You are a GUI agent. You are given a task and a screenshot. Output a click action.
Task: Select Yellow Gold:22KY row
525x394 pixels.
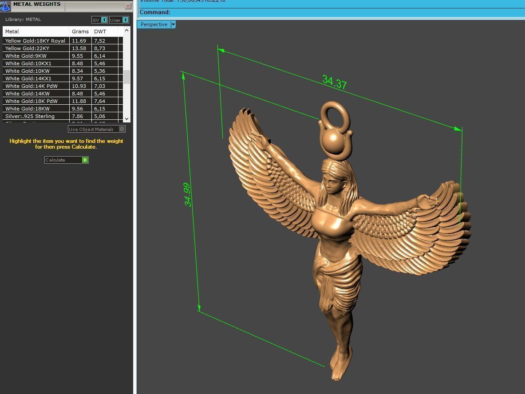pyautogui.click(x=63, y=48)
